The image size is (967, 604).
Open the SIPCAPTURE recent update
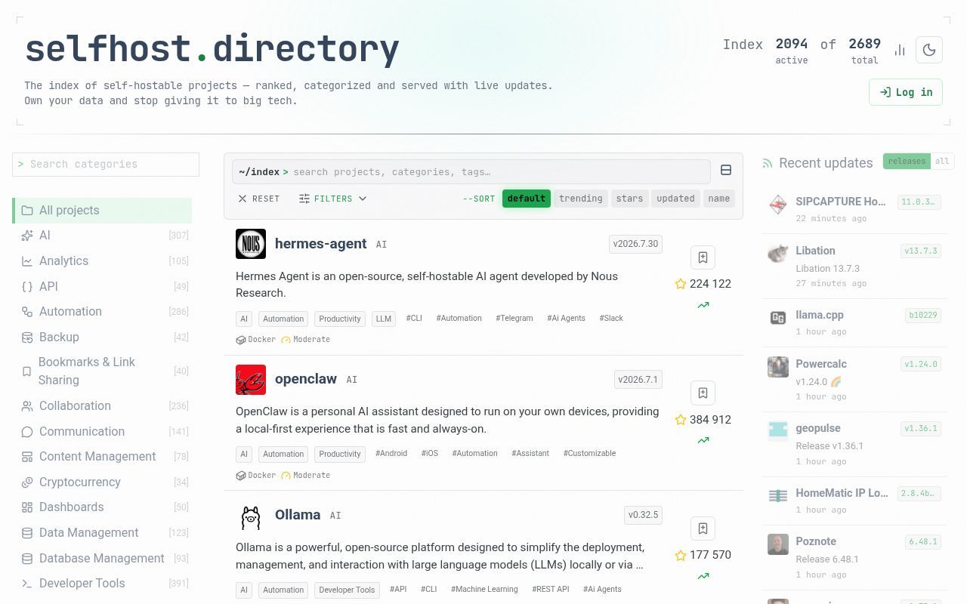click(854, 209)
